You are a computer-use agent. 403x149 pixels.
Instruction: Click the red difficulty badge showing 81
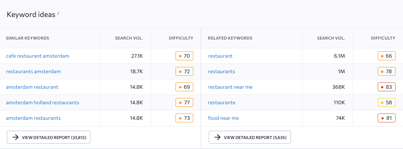coord(386,118)
